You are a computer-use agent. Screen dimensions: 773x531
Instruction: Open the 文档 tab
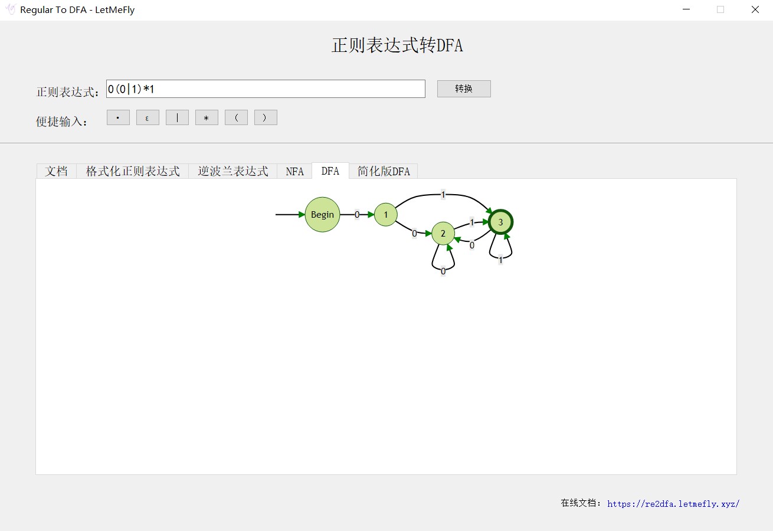57,171
